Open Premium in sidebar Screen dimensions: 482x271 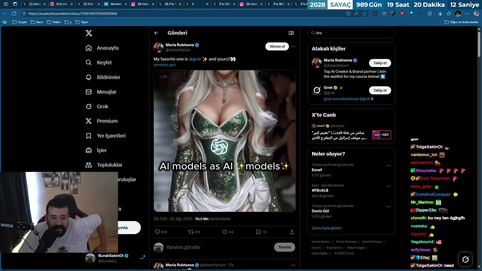pos(101,121)
